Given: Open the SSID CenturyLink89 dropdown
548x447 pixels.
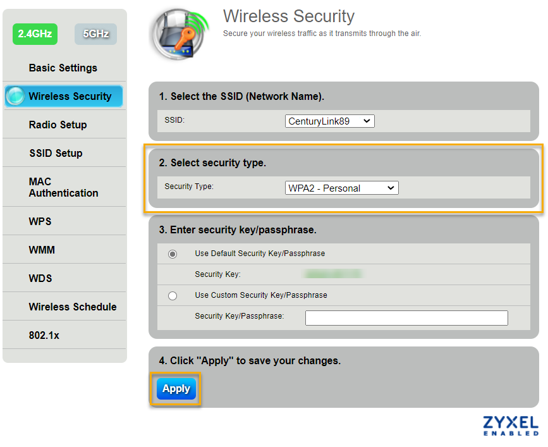Looking at the screenshot, I should [x=329, y=121].
